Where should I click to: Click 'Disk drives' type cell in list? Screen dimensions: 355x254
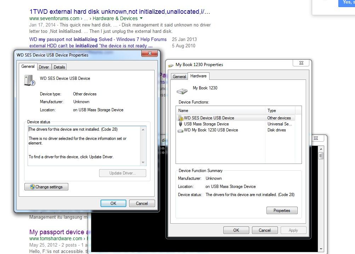click(x=276, y=130)
